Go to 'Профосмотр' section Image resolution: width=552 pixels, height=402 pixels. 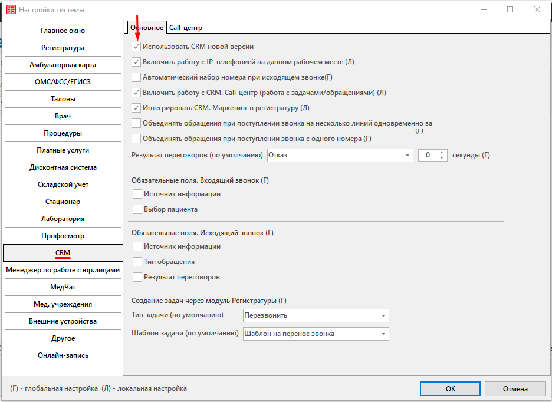63,236
